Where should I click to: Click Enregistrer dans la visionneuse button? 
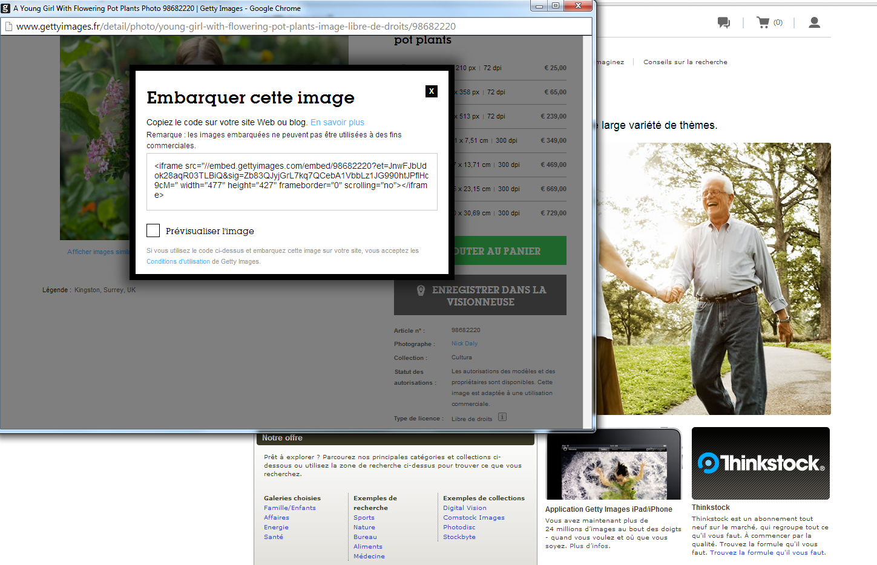[480, 295]
